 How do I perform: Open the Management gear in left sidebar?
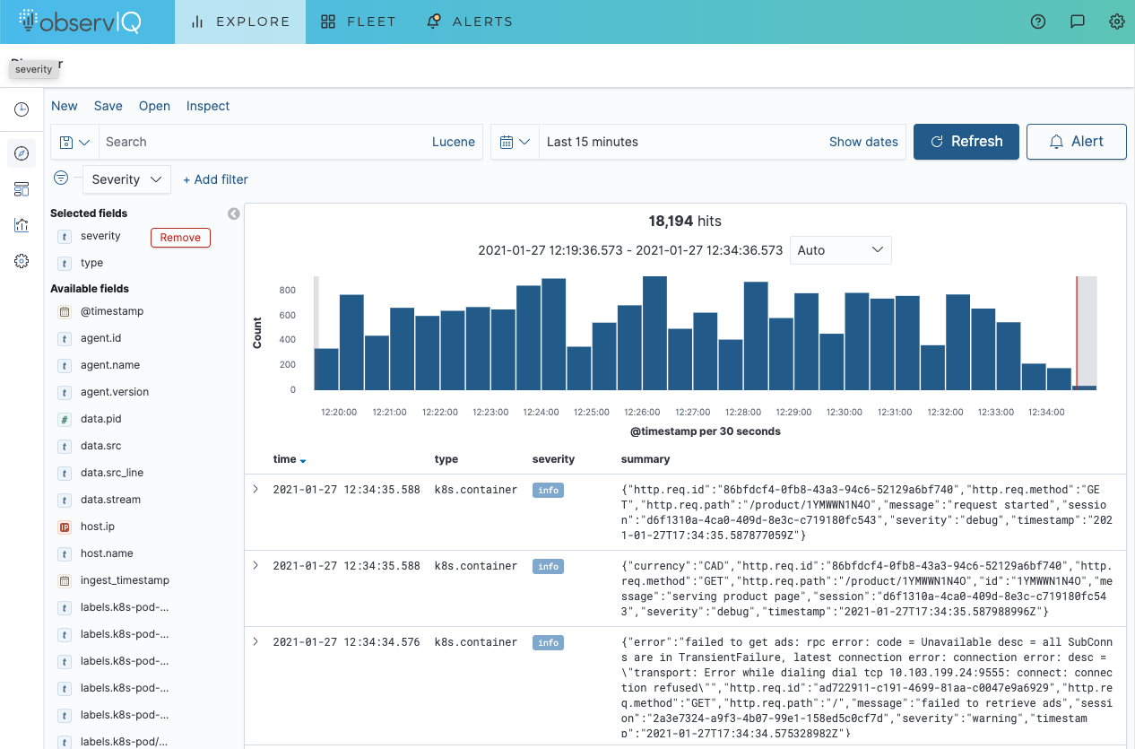click(x=22, y=261)
